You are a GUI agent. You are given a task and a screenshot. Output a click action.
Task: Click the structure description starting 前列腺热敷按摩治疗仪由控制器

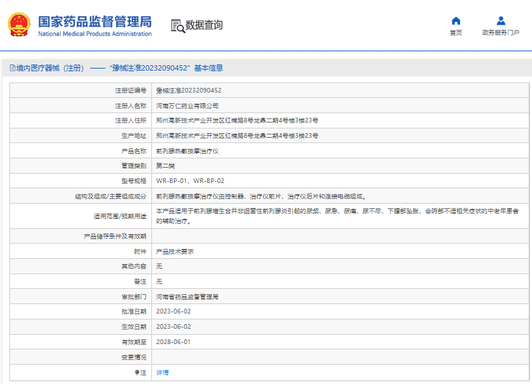[x=261, y=196]
